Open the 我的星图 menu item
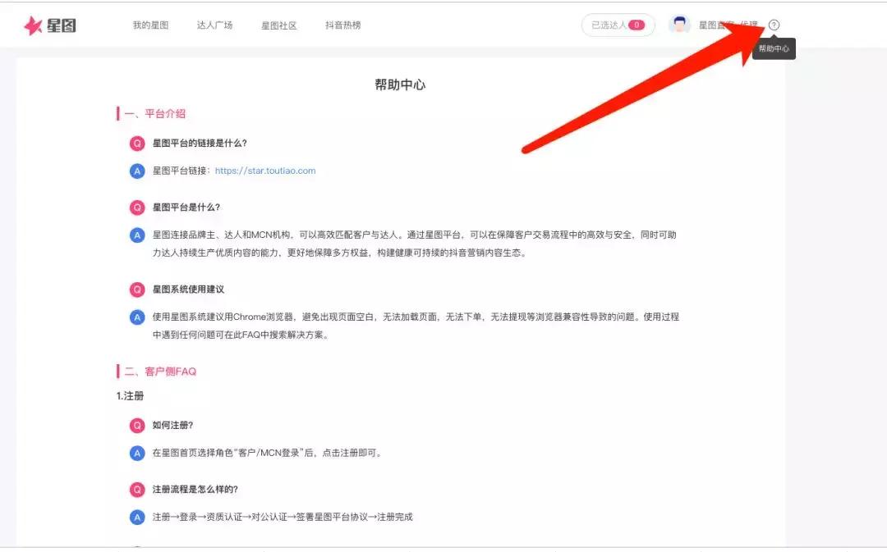The height and width of the screenshot is (552, 887). 150,25
